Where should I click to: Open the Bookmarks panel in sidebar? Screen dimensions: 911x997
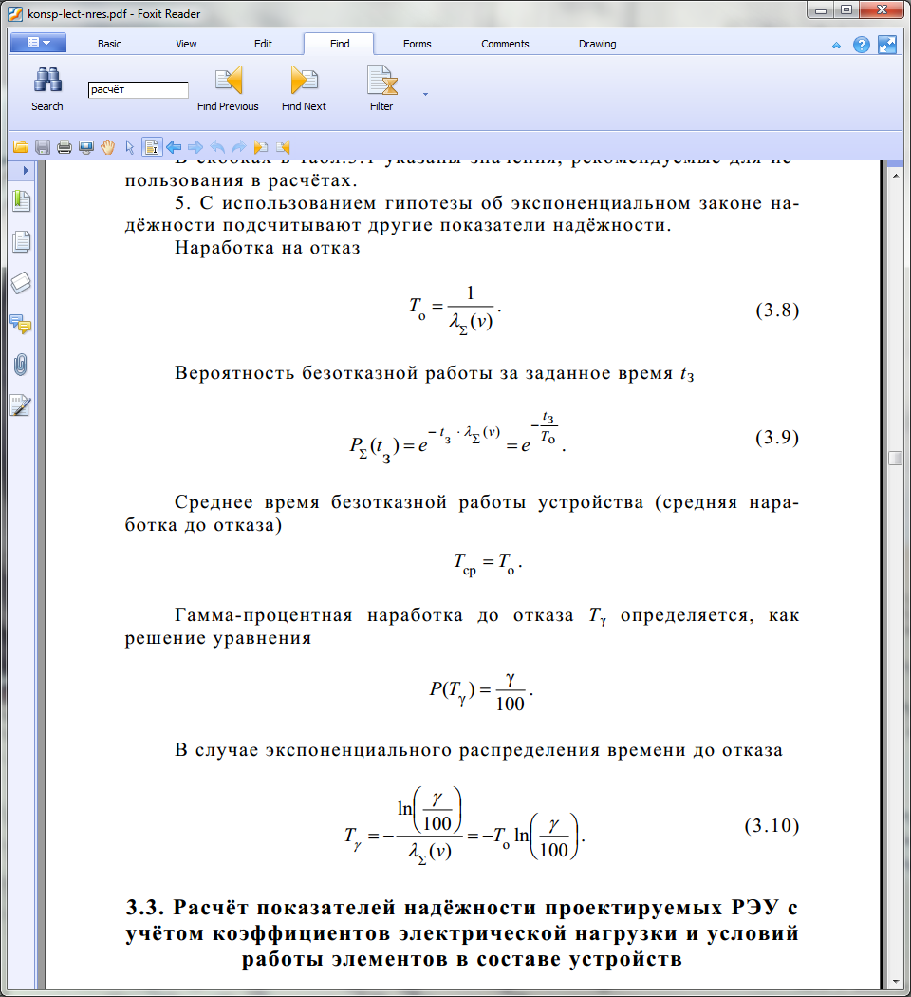21,201
